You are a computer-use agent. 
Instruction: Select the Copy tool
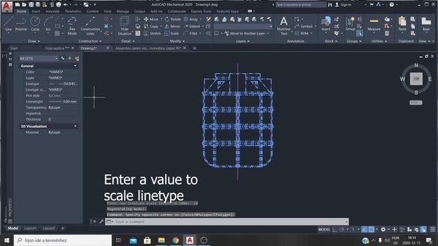tap(151, 26)
